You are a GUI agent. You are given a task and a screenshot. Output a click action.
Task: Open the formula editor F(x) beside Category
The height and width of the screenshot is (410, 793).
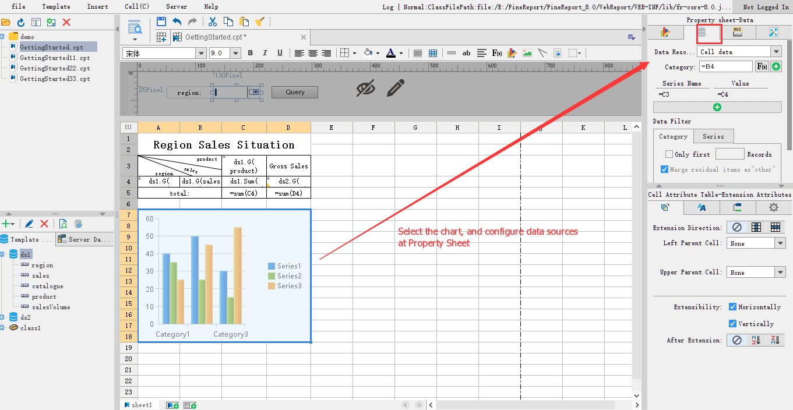coord(762,67)
